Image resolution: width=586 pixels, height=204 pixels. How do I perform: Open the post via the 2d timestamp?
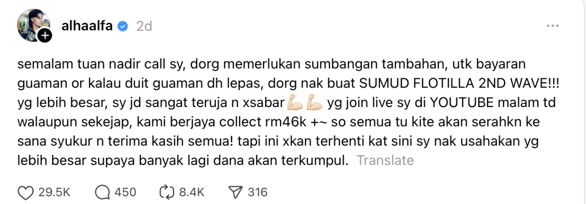click(x=144, y=26)
